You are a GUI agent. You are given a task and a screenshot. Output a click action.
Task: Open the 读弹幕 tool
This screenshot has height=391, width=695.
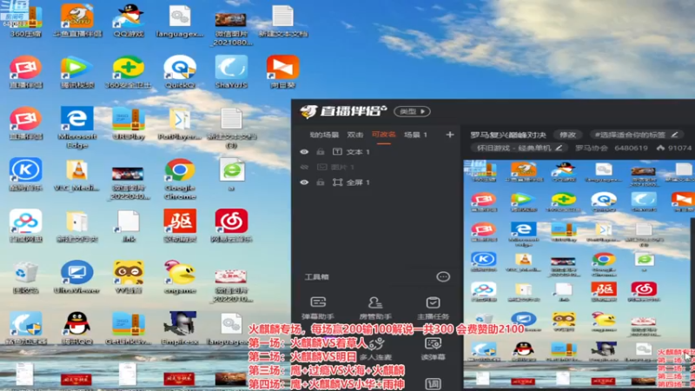tap(433, 349)
